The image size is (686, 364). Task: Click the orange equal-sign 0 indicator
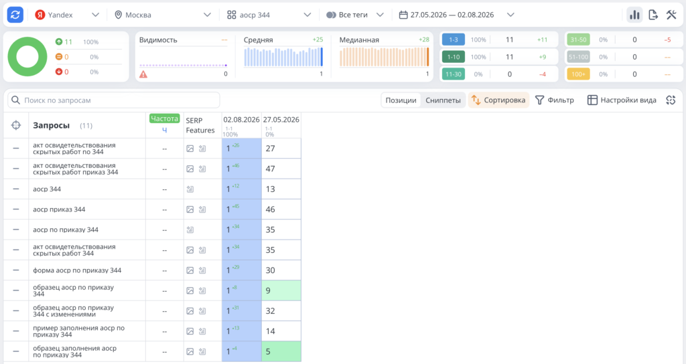click(x=62, y=57)
